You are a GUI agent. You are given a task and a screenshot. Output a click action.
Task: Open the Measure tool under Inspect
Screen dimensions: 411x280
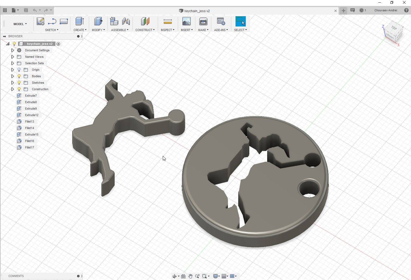168,21
